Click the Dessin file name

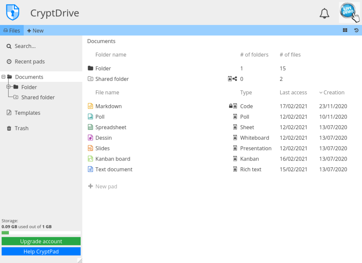pyautogui.click(x=104, y=138)
